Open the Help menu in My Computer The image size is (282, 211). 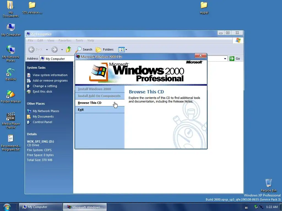(91, 40)
